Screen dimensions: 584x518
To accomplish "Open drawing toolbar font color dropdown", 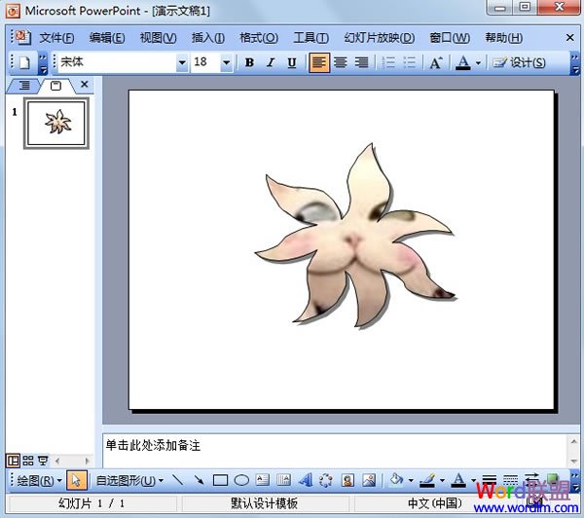I will pos(473,480).
